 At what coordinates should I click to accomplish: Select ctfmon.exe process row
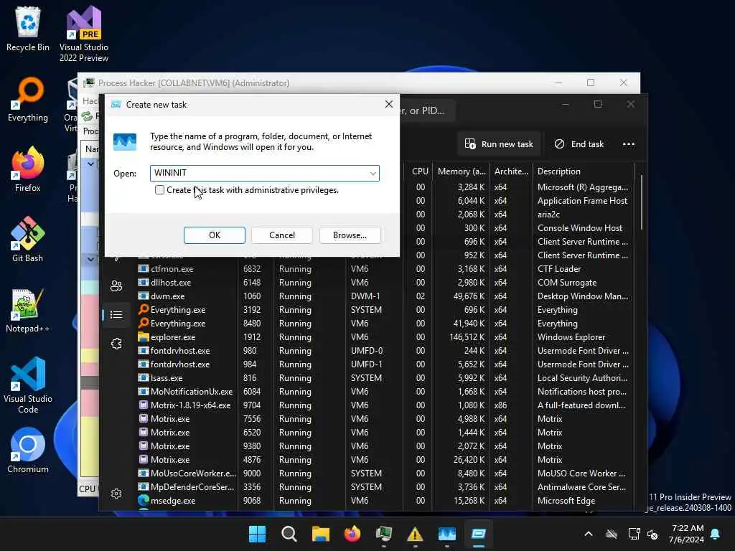tap(385, 269)
